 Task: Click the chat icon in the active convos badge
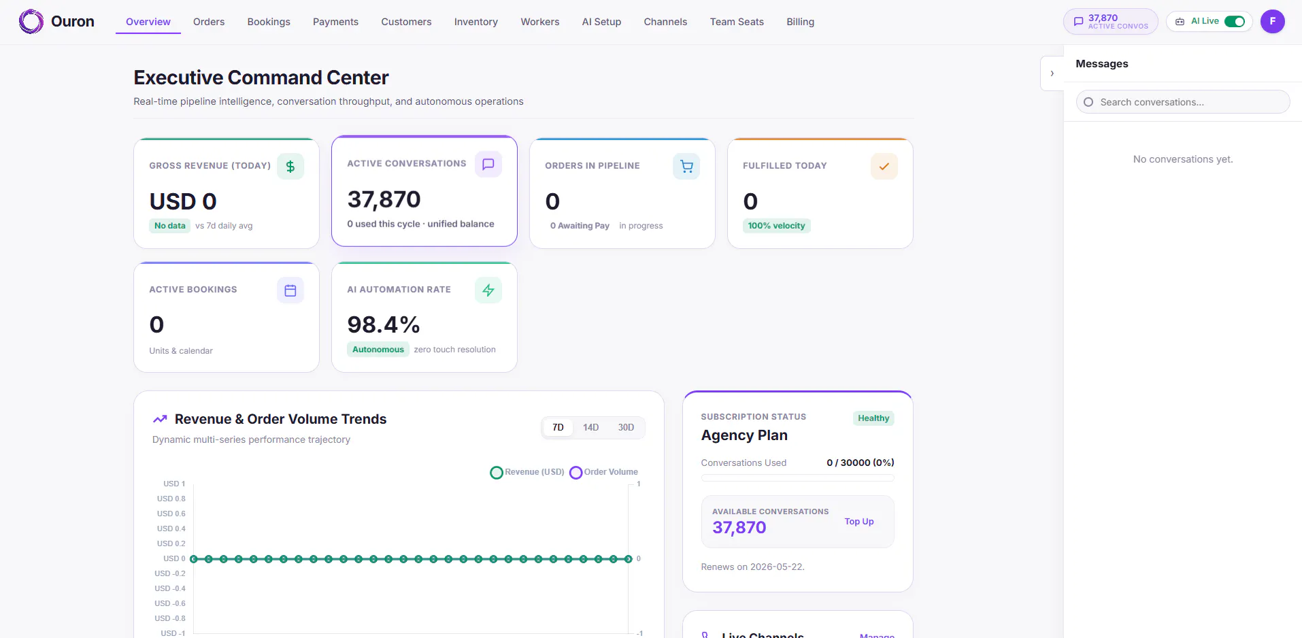[x=1078, y=22]
